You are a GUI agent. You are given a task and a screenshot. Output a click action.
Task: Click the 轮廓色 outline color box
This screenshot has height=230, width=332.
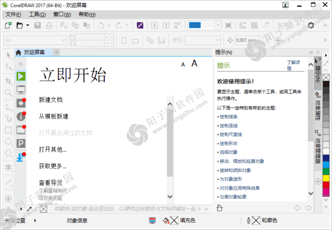[x=256, y=221]
